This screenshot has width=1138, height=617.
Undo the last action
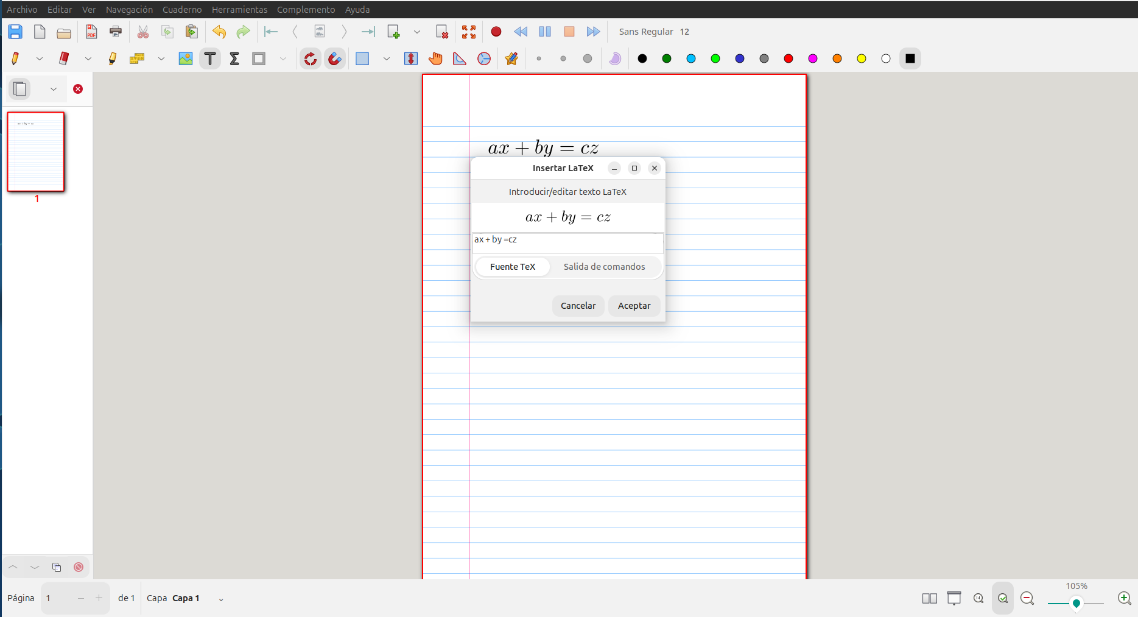[x=219, y=32]
